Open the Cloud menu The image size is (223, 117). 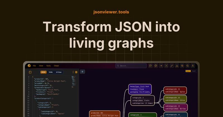pos(56,66)
